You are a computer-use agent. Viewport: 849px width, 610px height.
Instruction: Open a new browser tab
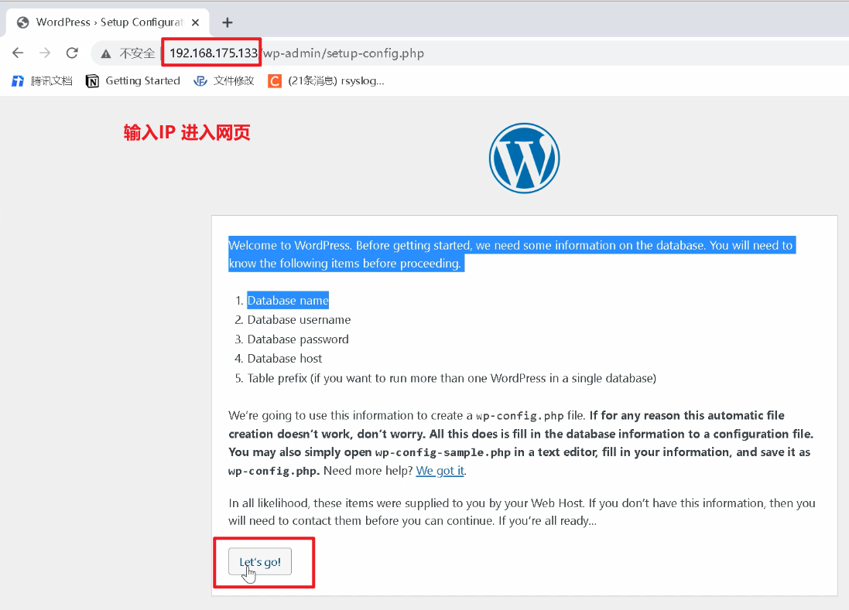228,22
